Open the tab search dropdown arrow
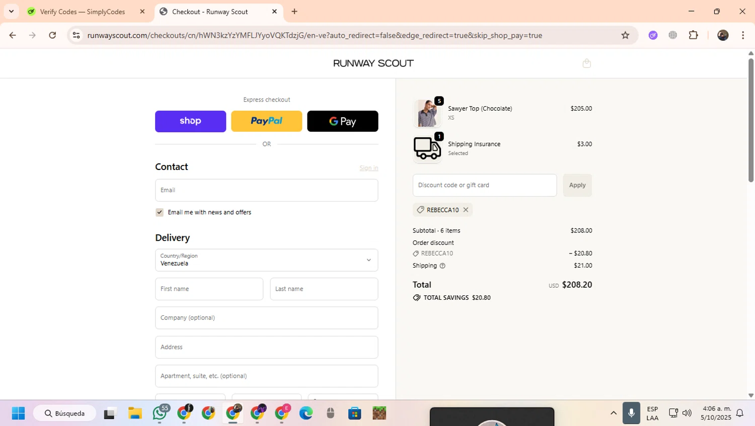 click(11, 12)
